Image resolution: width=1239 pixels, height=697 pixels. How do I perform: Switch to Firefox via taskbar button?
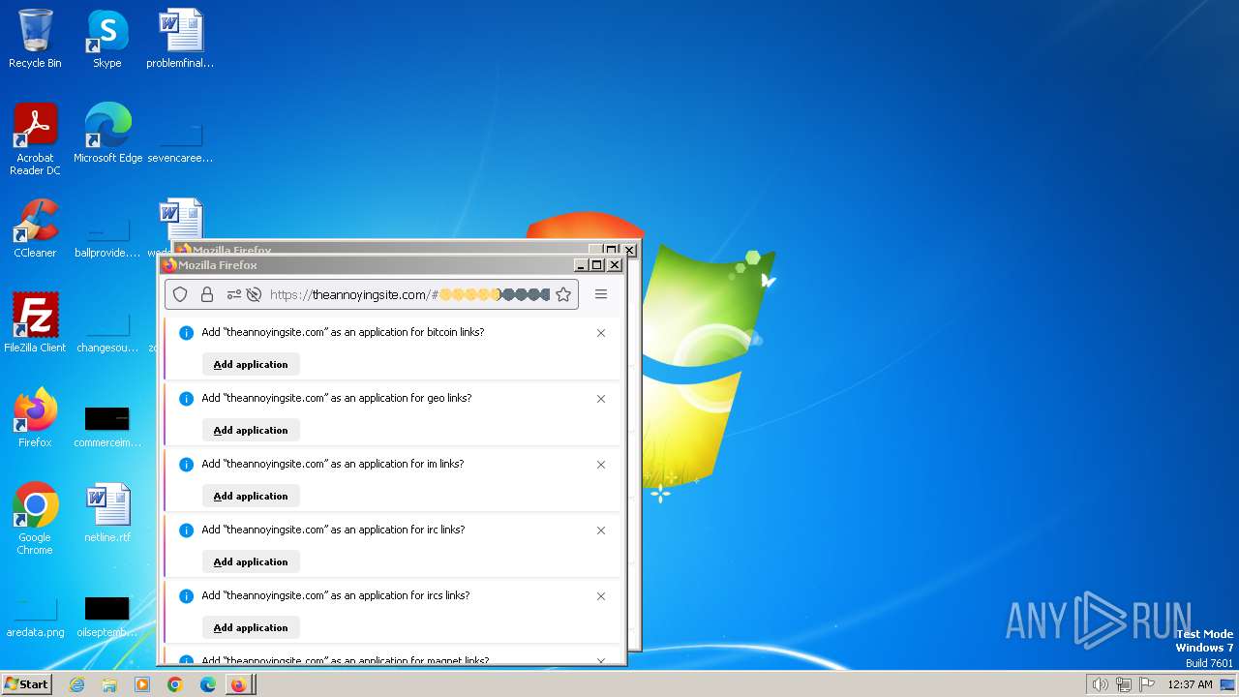pyautogui.click(x=239, y=684)
